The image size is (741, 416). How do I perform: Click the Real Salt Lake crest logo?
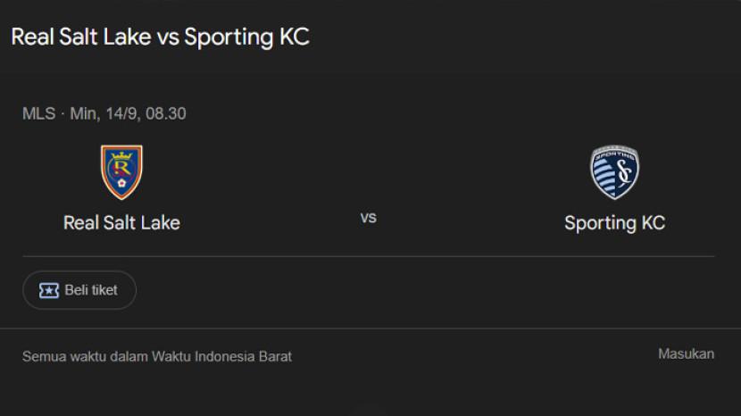[x=121, y=172]
